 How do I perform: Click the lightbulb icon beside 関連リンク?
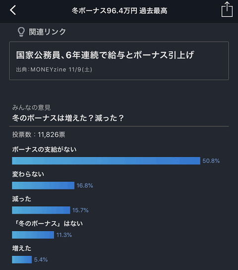(21, 32)
